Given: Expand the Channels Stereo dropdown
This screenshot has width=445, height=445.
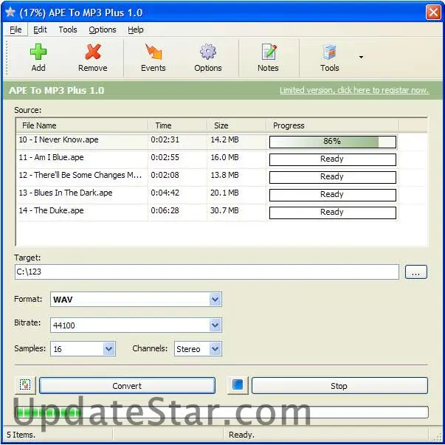Looking at the screenshot, I should click(x=215, y=349).
